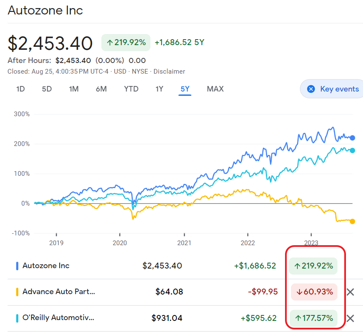
Task: Click the Closed Aug 25 timestamp text
Action: point(58,72)
